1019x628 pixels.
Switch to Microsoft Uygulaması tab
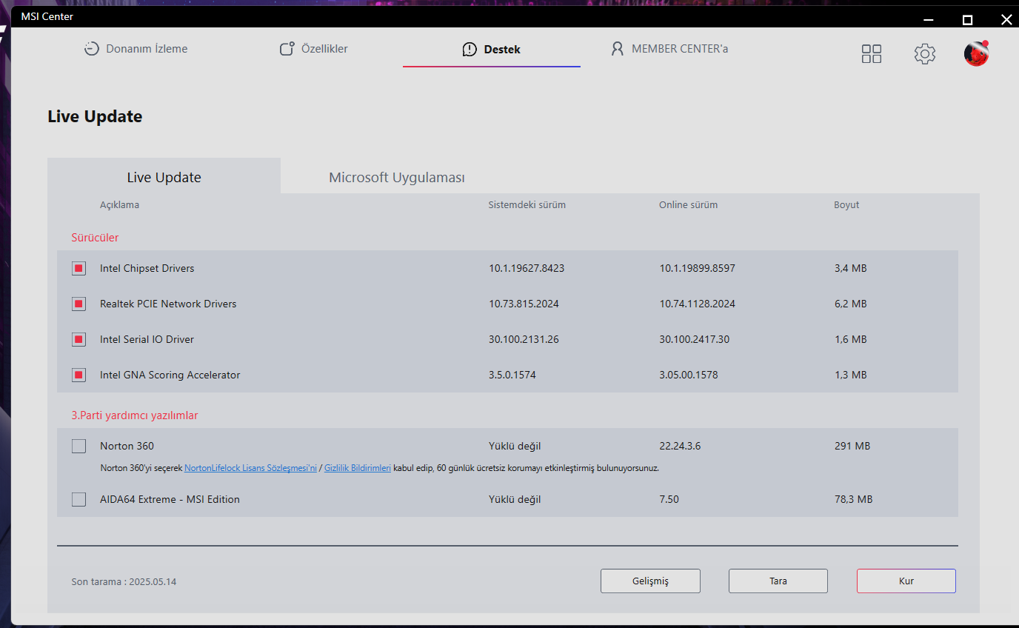[x=397, y=178]
